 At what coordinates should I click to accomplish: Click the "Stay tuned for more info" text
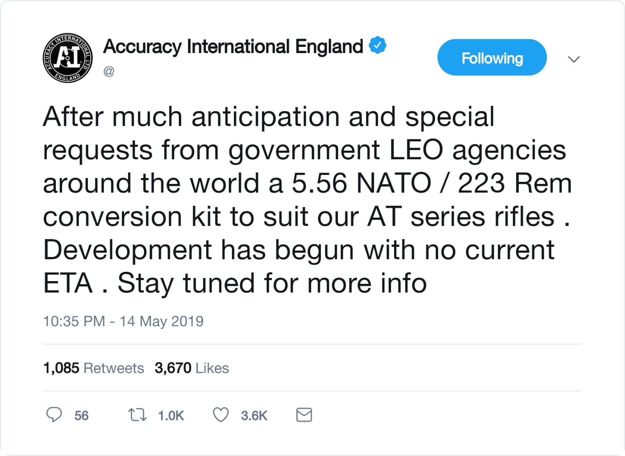pyautogui.click(x=272, y=283)
